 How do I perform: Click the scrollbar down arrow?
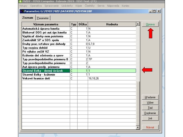pyautogui.click(x=138, y=127)
